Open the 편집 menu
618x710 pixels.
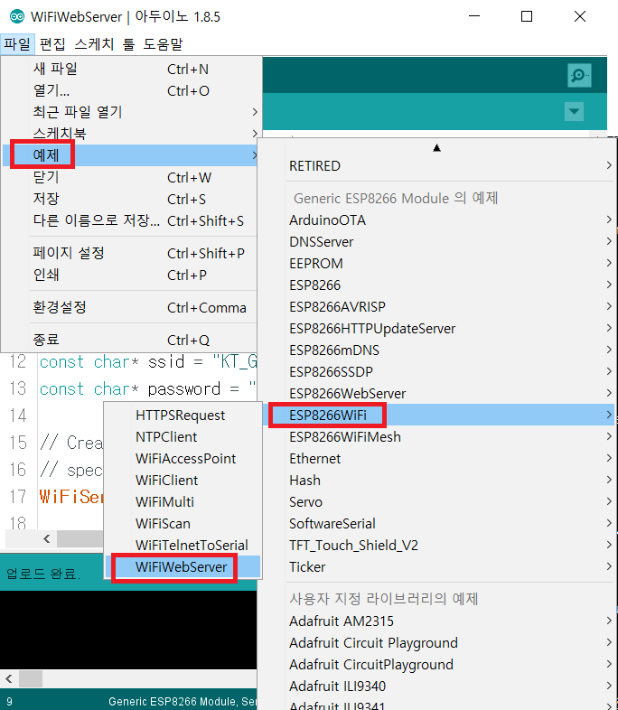(x=52, y=44)
